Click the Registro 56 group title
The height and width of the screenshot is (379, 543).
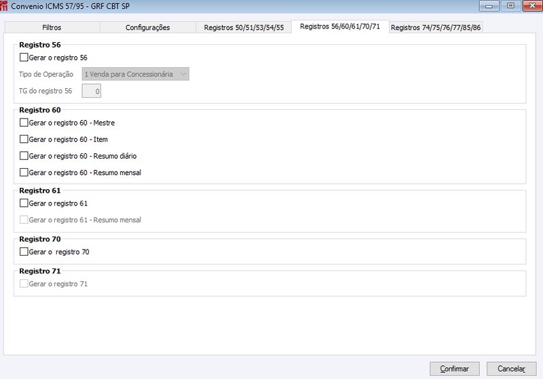pyautogui.click(x=40, y=45)
